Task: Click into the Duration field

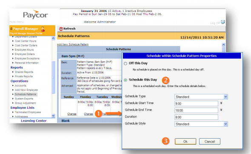Action: 196,117
